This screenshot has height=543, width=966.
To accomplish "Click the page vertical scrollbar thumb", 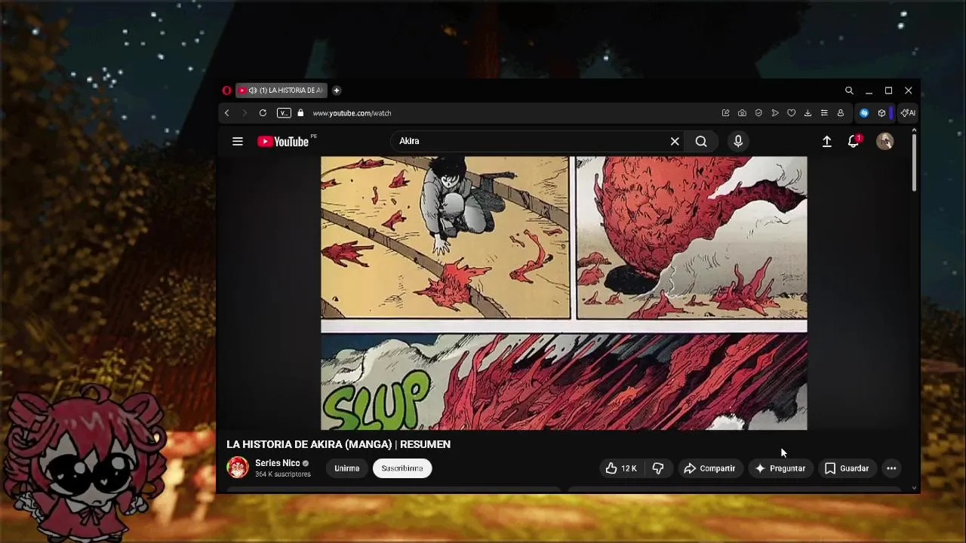I will point(914,162).
